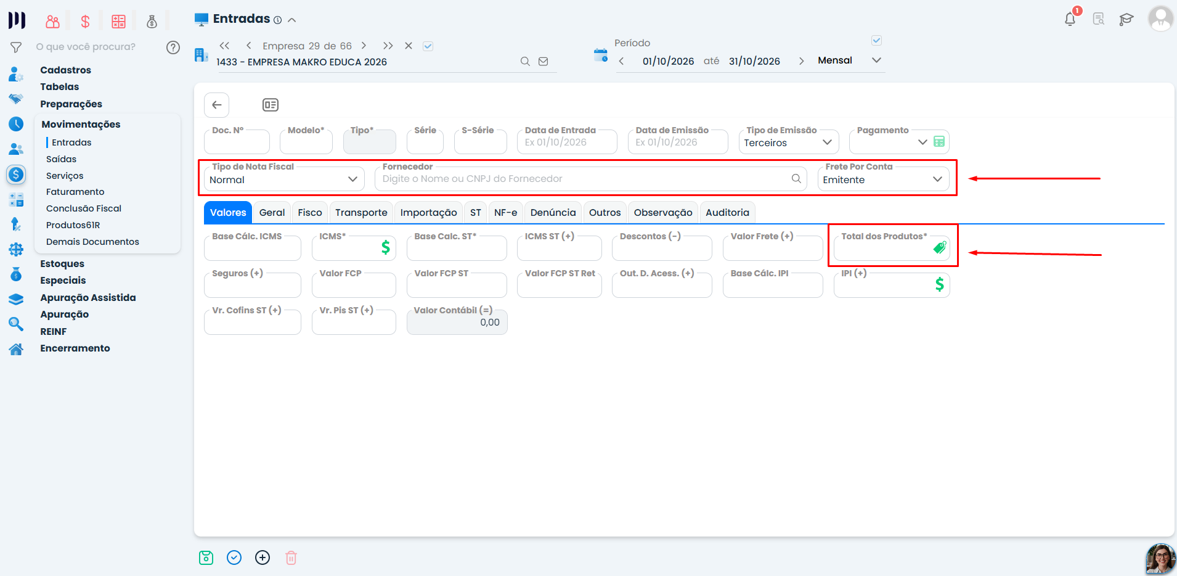Click the red people icon in top bar
The width and height of the screenshot is (1177, 576).
pyautogui.click(x=53, y=22)
